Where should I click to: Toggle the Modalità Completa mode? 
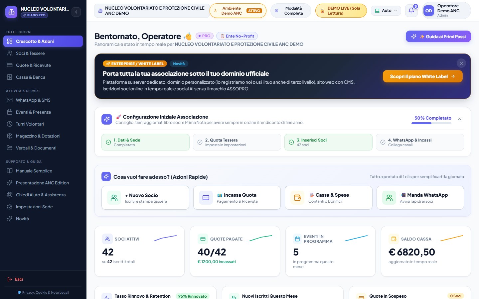point(291,11)
